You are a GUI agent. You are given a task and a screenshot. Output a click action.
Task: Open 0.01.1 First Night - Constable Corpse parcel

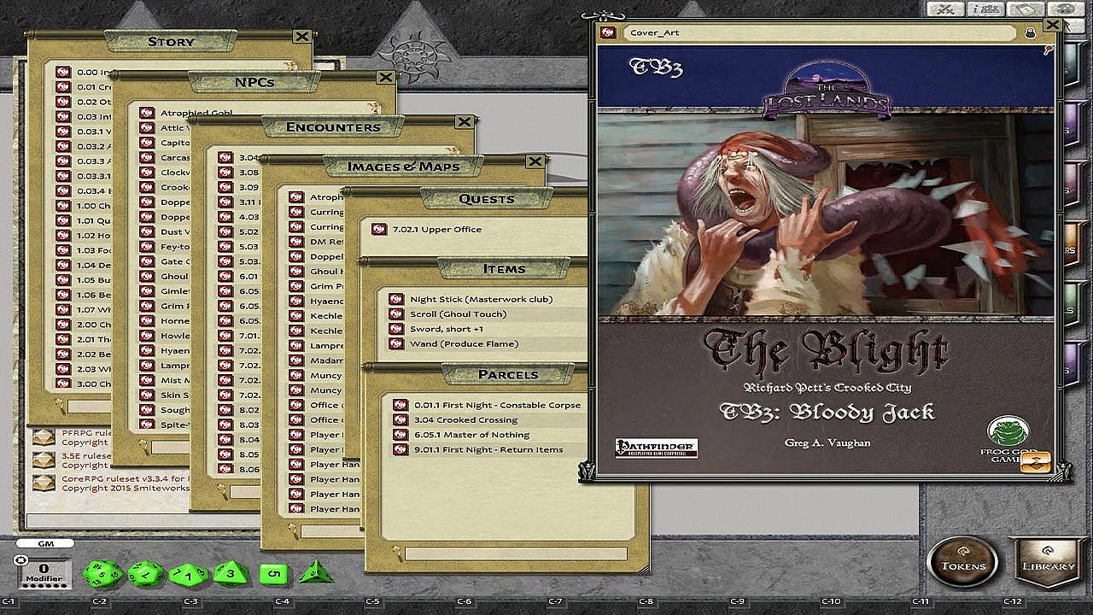(x=497, y=405)
